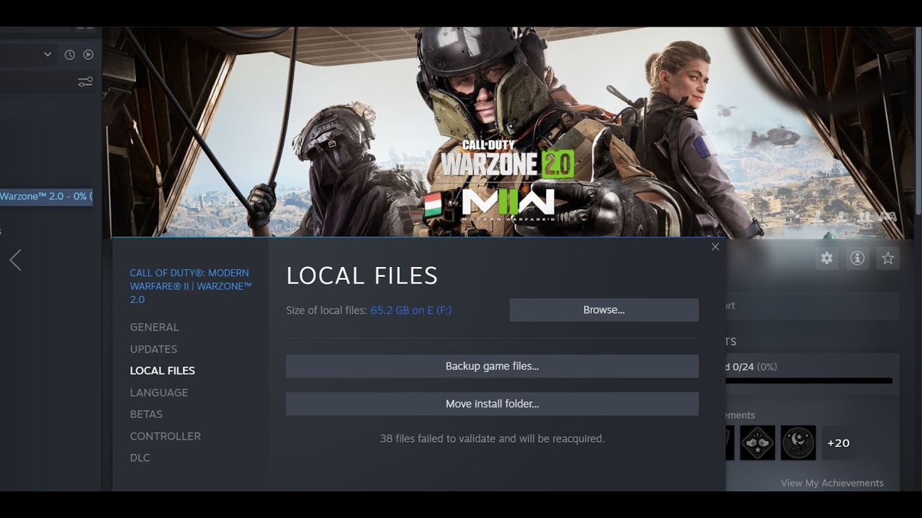Close the properties dialog with X
922x518 pixels.
715,247
